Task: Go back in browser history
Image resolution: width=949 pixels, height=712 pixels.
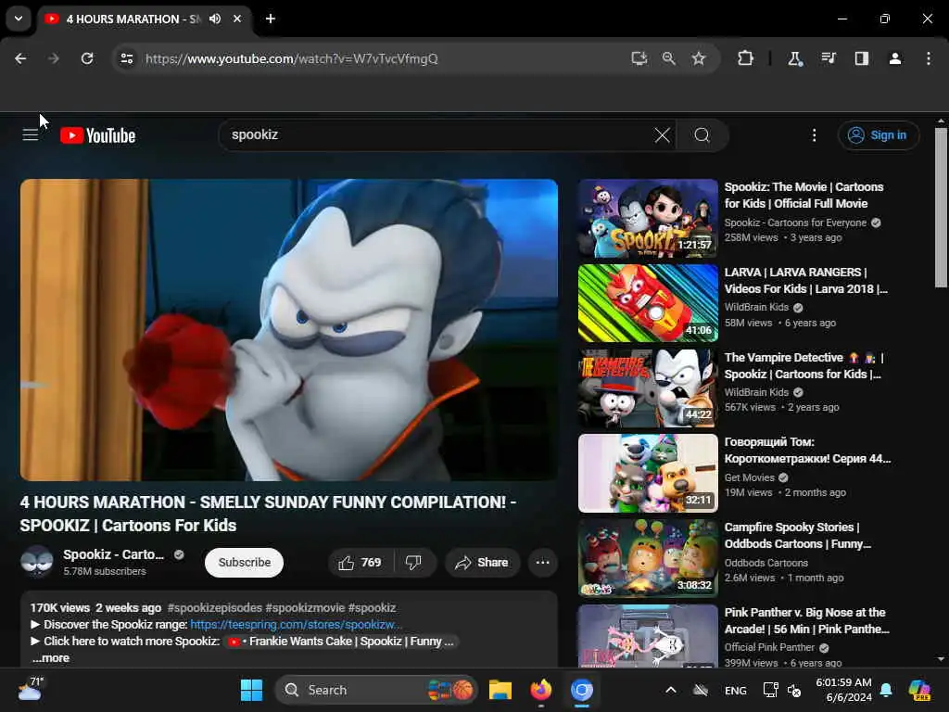Action: coord(20,58)
